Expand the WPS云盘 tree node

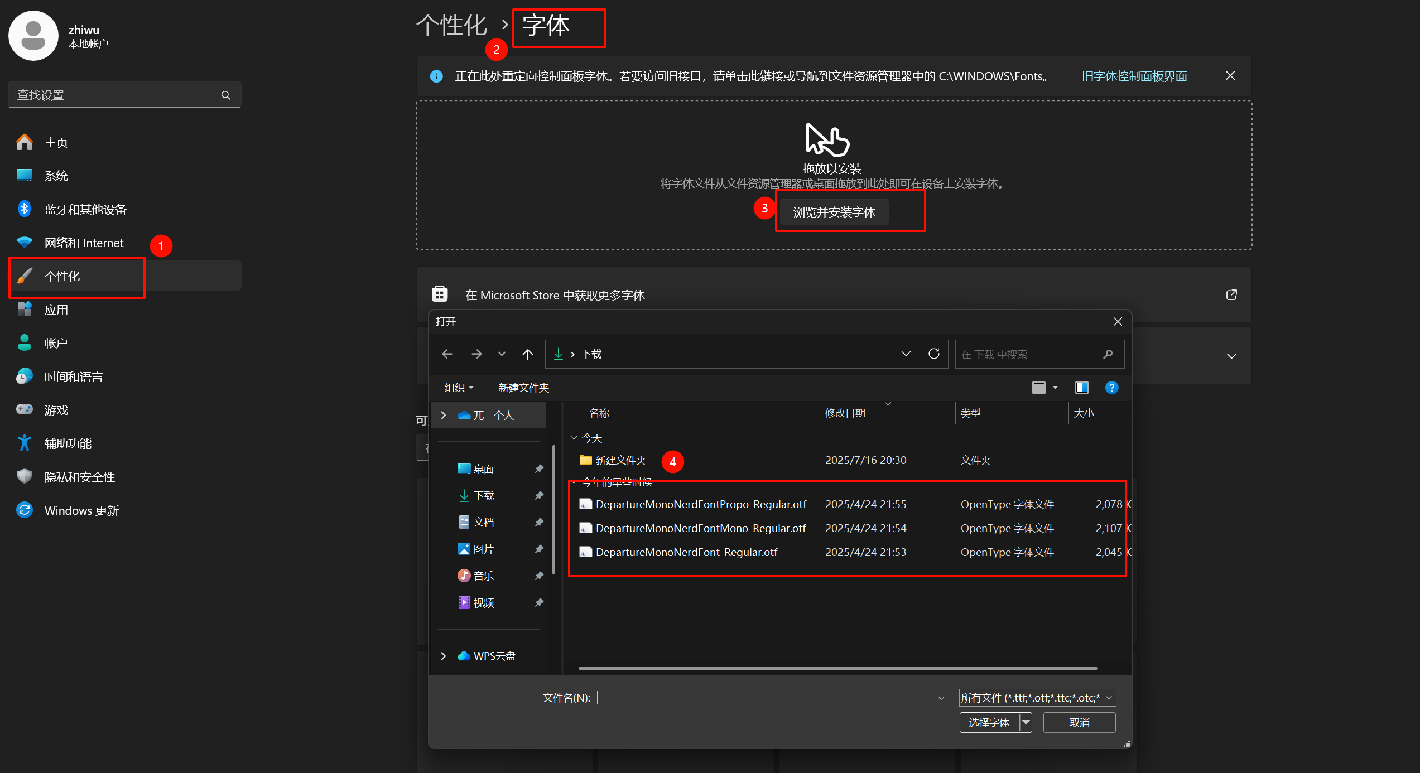pos(443,656)
